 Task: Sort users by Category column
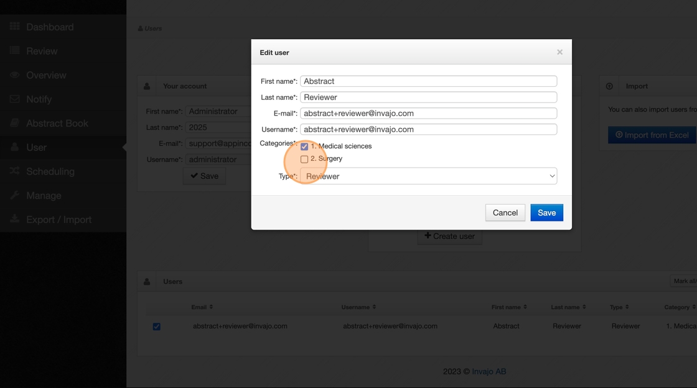(x=680, y=307)
